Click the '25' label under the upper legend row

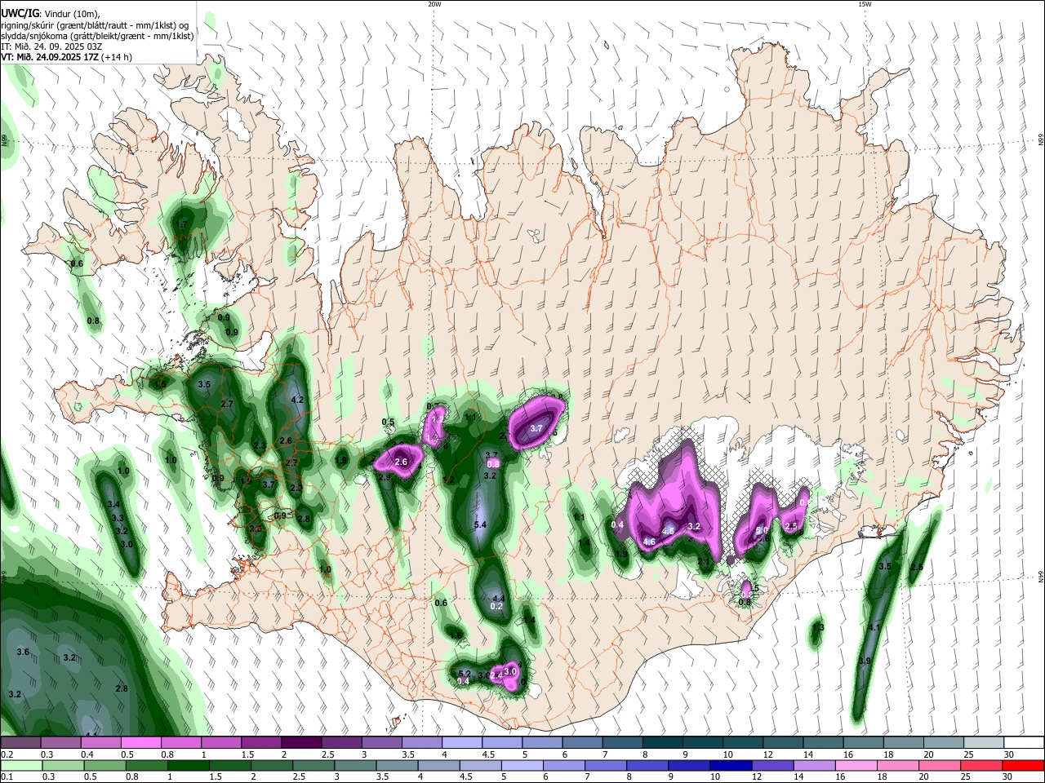pyautogui.click(x=969, y=754)
